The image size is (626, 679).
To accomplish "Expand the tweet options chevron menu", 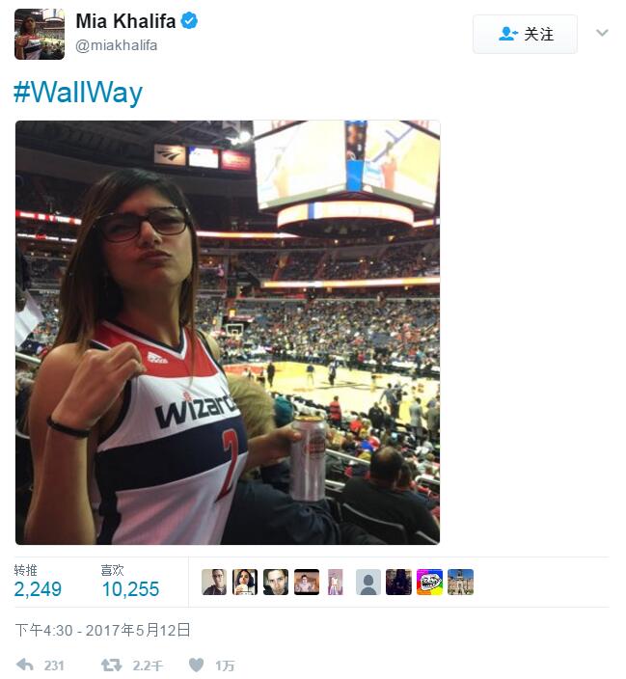I will 602,33.
